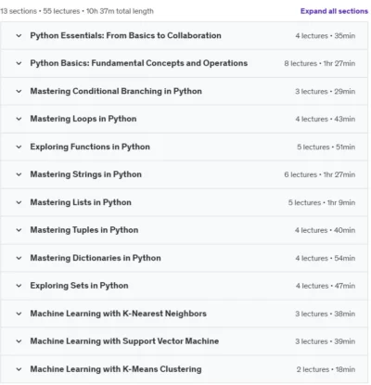
Task: Toggle chevron for Exploring Functions in Python
Action: [19, 147]
